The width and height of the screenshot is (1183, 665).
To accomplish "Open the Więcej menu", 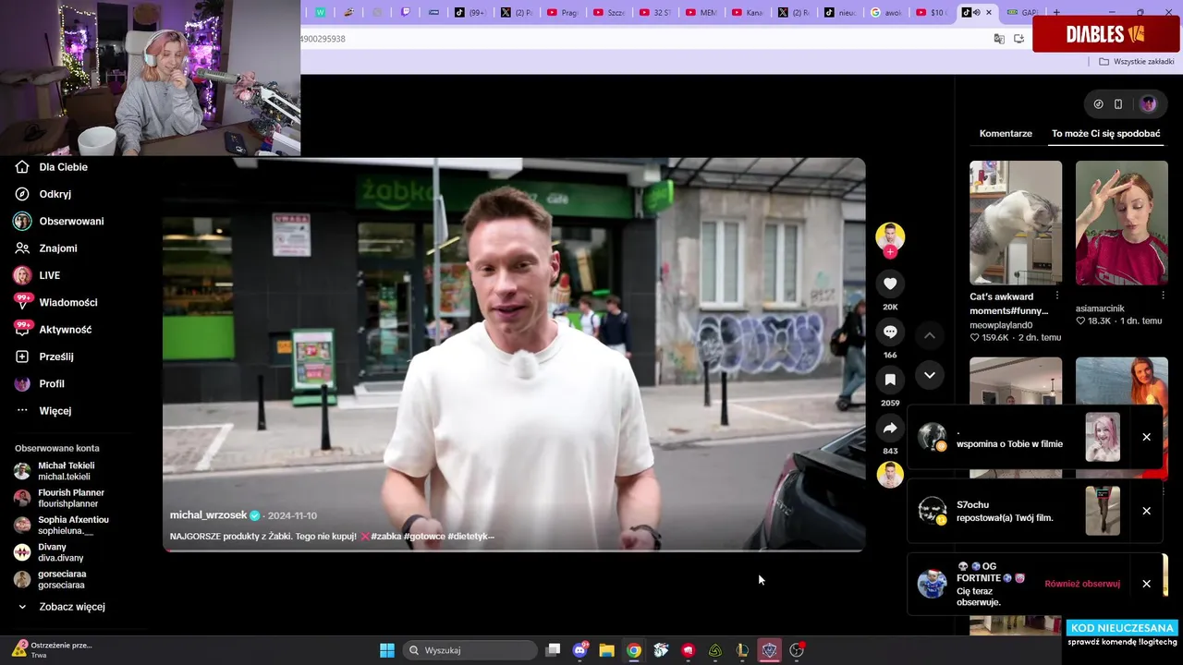I will tap(43, 411).
